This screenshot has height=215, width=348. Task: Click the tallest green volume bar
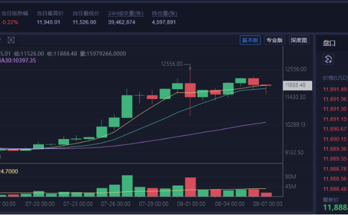pos(127,186)
